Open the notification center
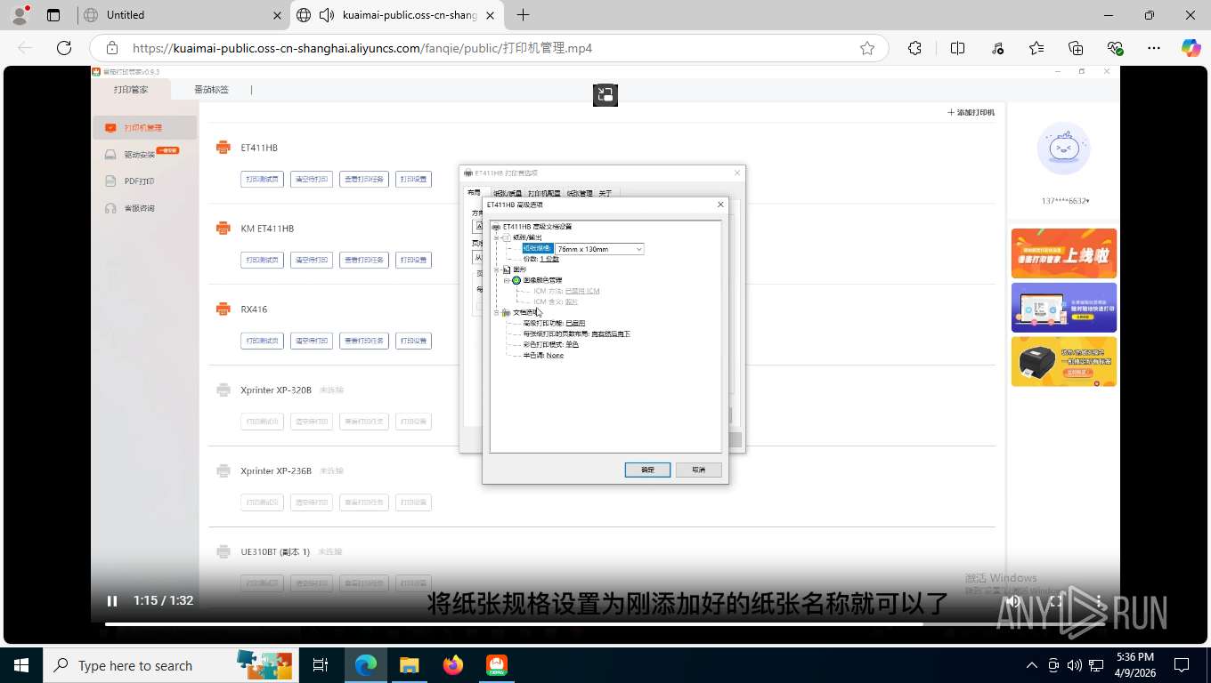This screenshot has width=1211, height=683. tap(1182, 665)
